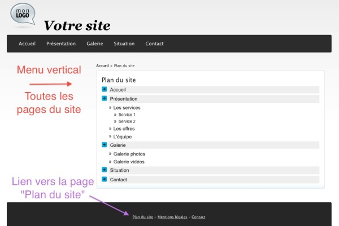Click the Accueil breadcrumb link
The image size is (339, 226).
point(102,66)
